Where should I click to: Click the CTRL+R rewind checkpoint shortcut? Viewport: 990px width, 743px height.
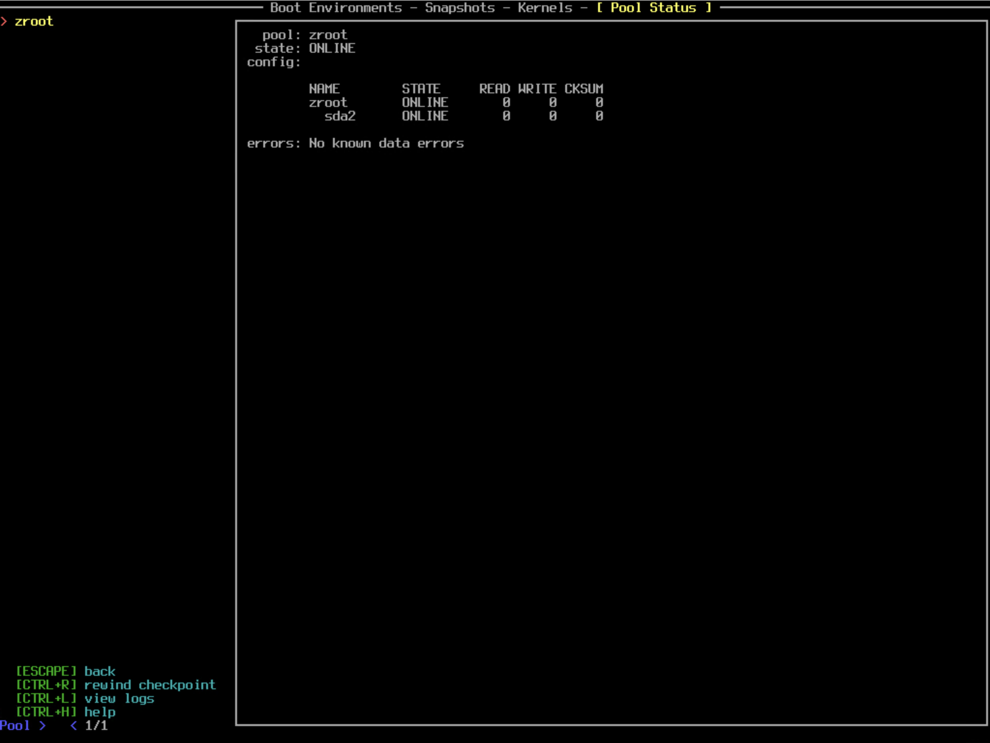click(116, 685)
